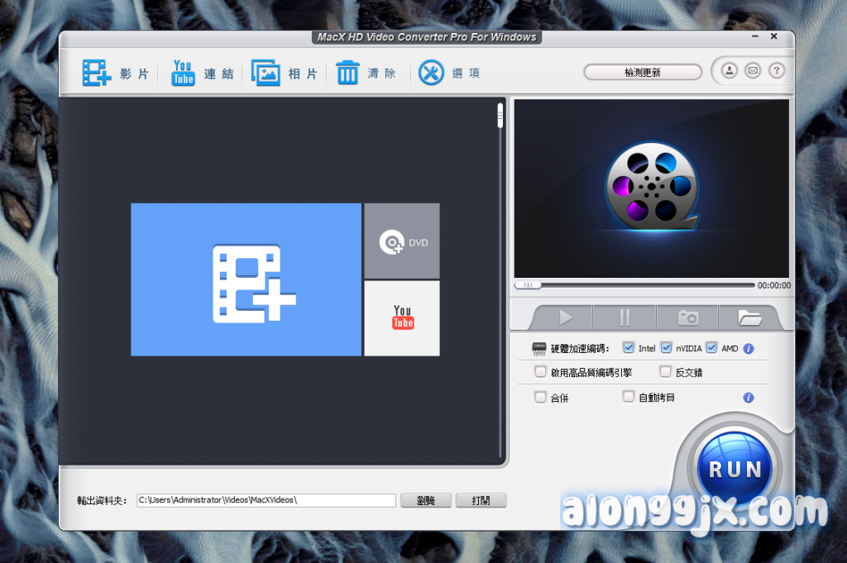
Task: Click the DVD tile in center panel
Action: click(x=402, y=241)
